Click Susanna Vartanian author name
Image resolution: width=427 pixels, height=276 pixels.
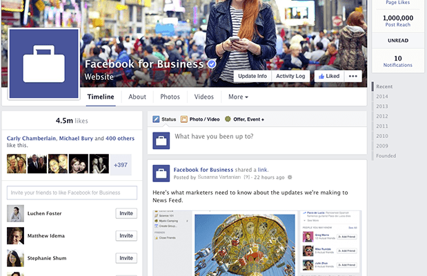click(x=219, y=177)
